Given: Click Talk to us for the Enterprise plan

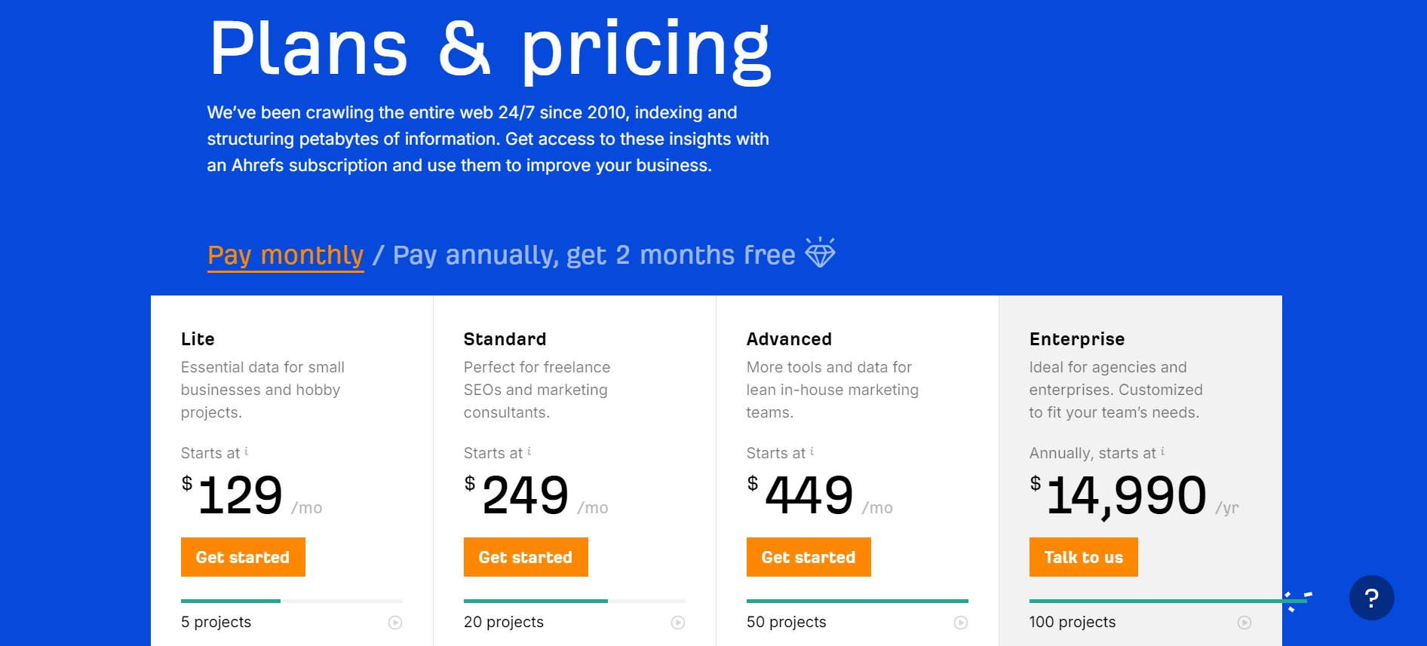Looking at the screenshot, I should [x=1084, y=557].
